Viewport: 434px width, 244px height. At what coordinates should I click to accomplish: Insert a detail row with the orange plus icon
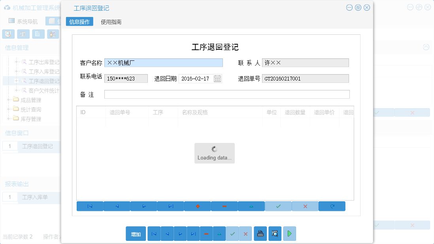pyautogui.click(x=197, y=206)
